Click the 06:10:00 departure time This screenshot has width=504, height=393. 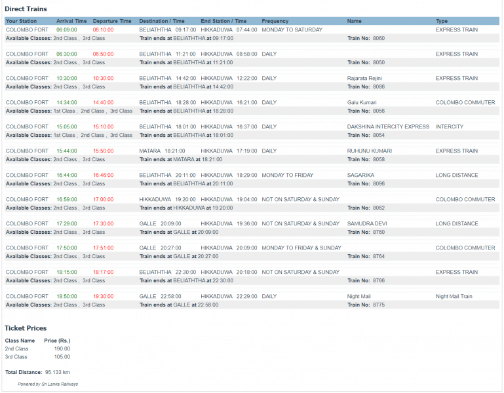click(103, 29)
